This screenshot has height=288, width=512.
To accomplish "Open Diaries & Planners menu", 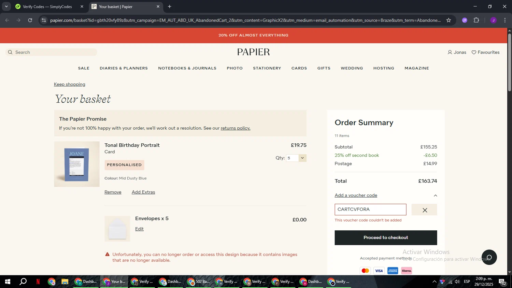I will 124,68.
